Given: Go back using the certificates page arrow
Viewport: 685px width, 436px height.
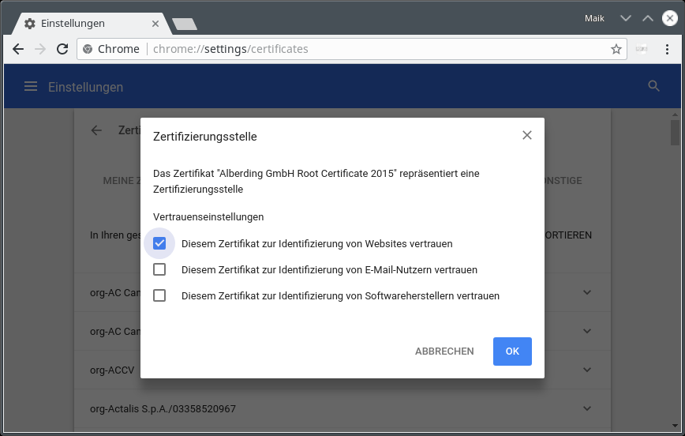Looking at the screenshot, I should tap(96, 130).
